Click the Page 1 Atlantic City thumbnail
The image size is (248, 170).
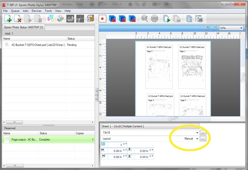point(192,67)
